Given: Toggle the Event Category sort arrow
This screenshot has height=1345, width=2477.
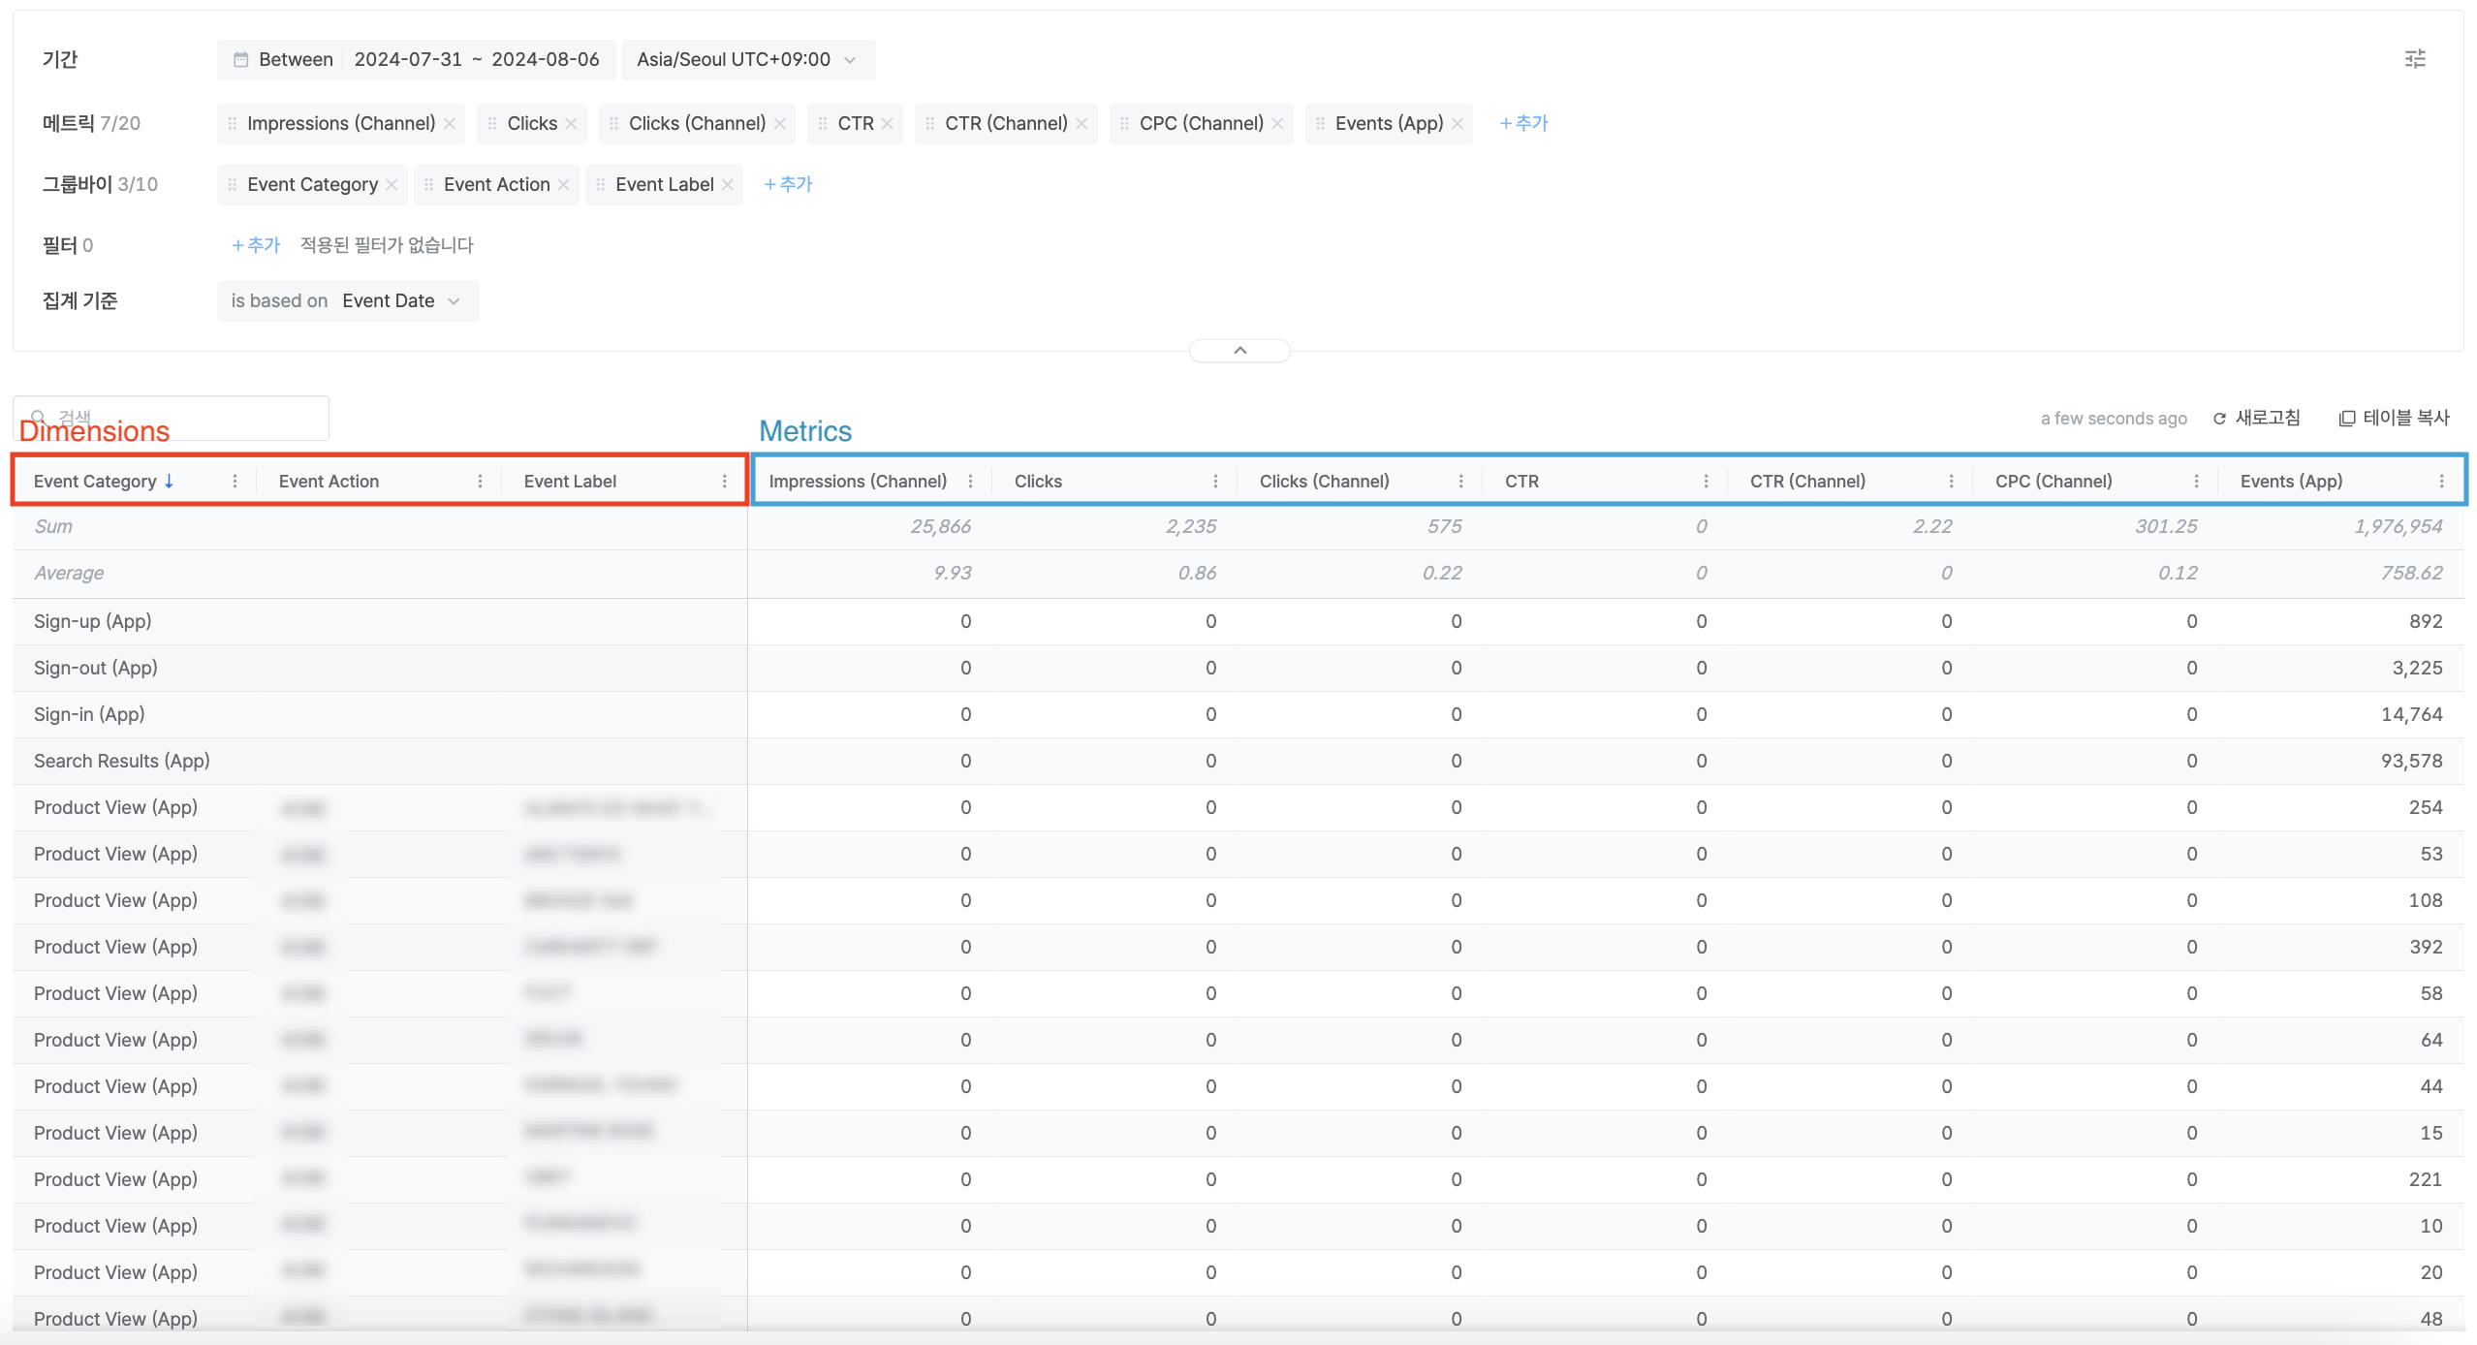Looking at the screenshot, I should click(169, 482).
